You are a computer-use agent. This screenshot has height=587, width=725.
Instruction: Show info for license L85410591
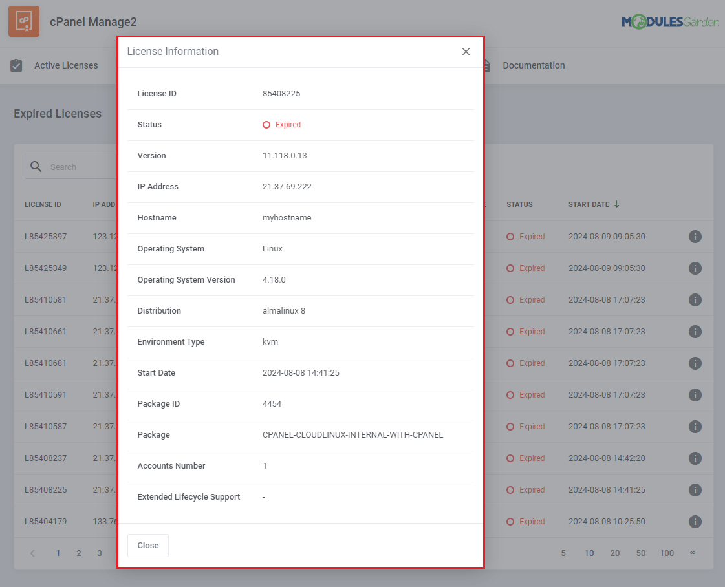coord(695,395)
